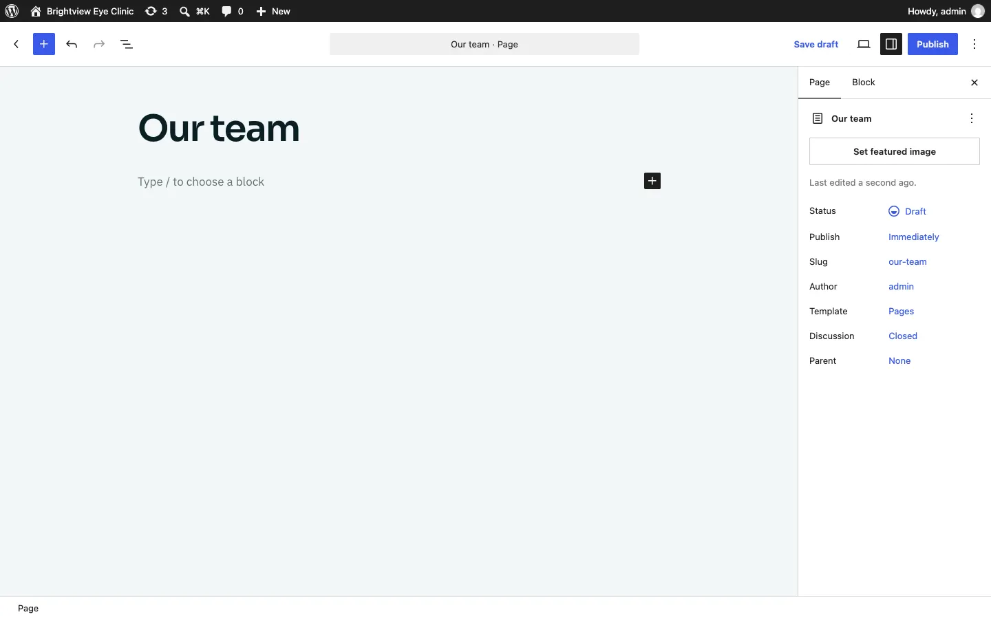Open the Howdy, admin account menu
This screenshot has width=991, height=619.
[x=946, y=11]
